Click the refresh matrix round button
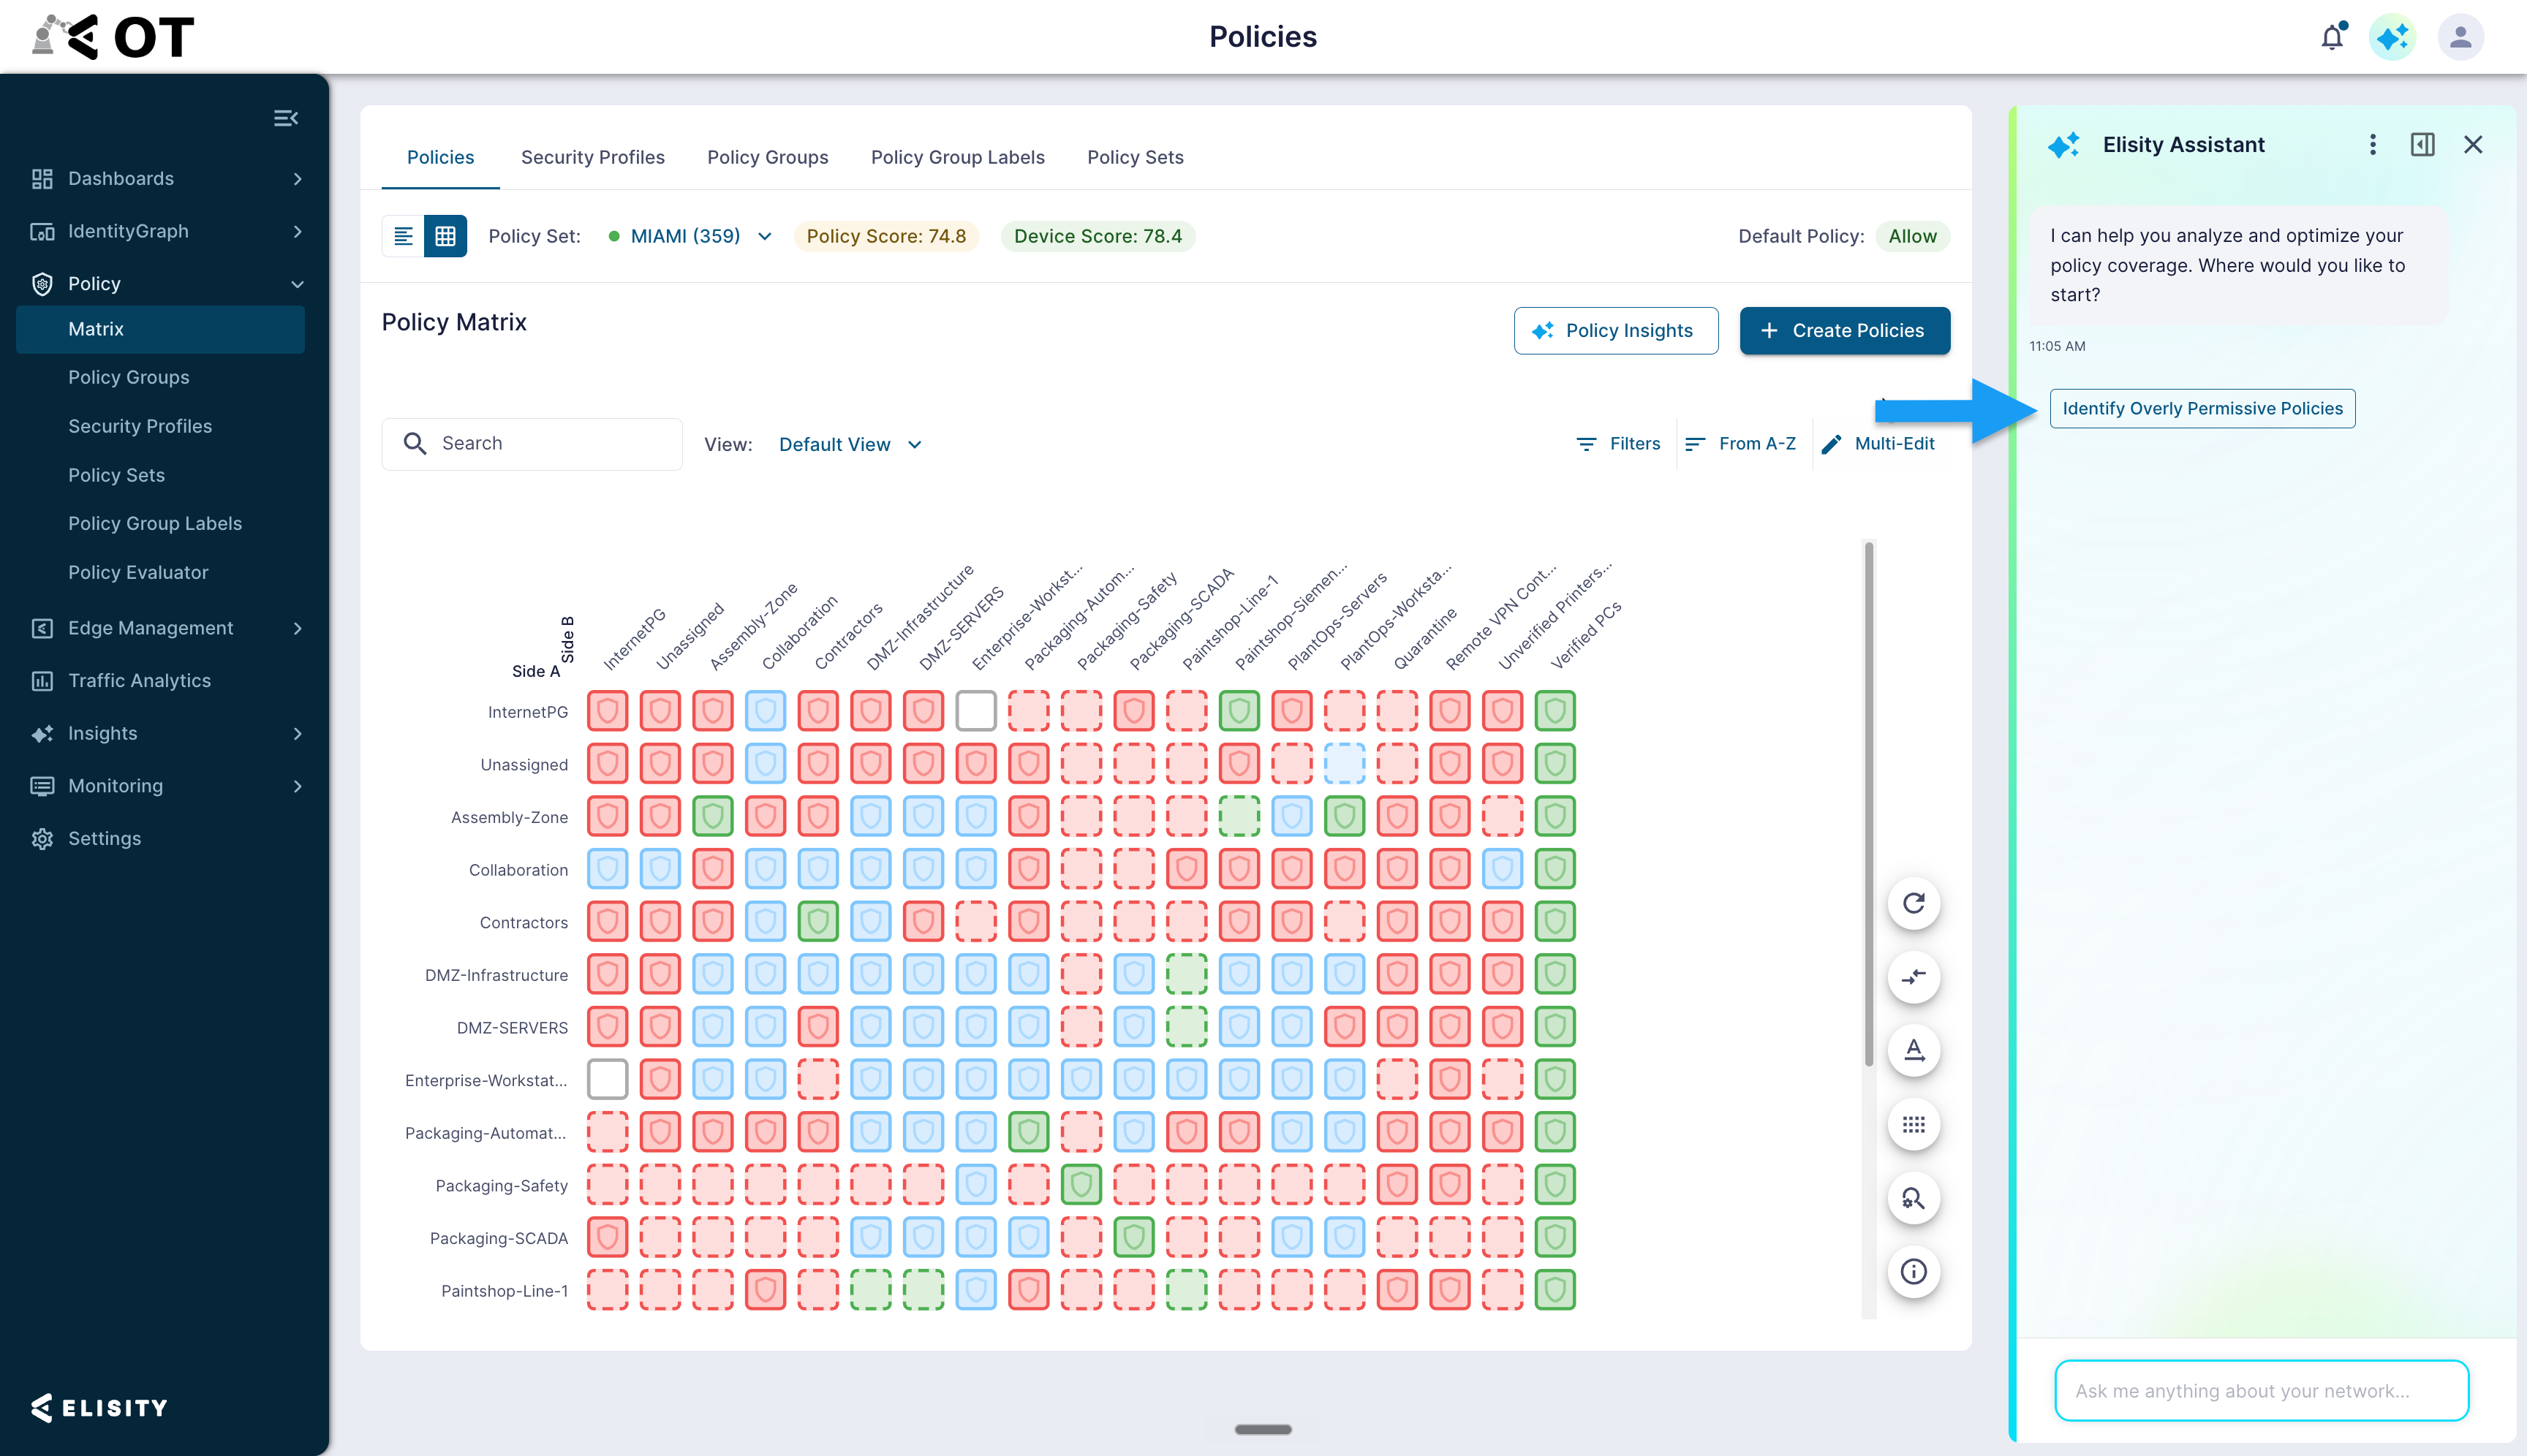This screenshot has height=1456, width=2527. [1913, 903]
